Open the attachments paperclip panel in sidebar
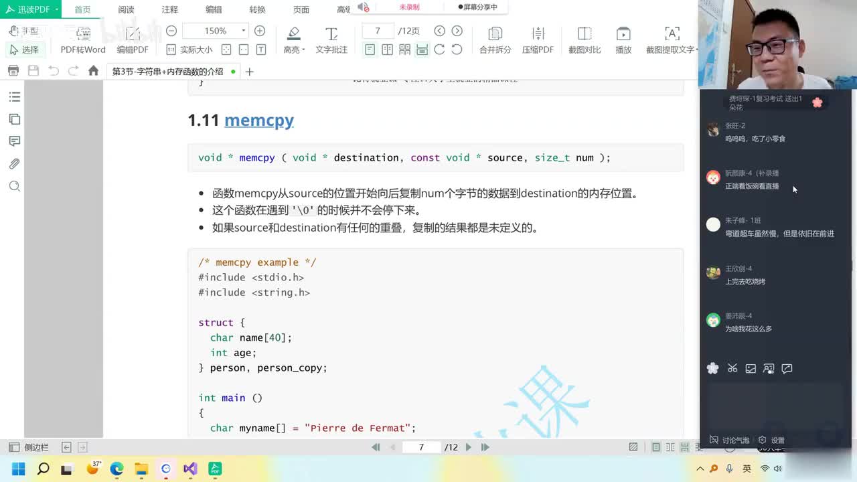857x482 pixels. click(14, 164)
